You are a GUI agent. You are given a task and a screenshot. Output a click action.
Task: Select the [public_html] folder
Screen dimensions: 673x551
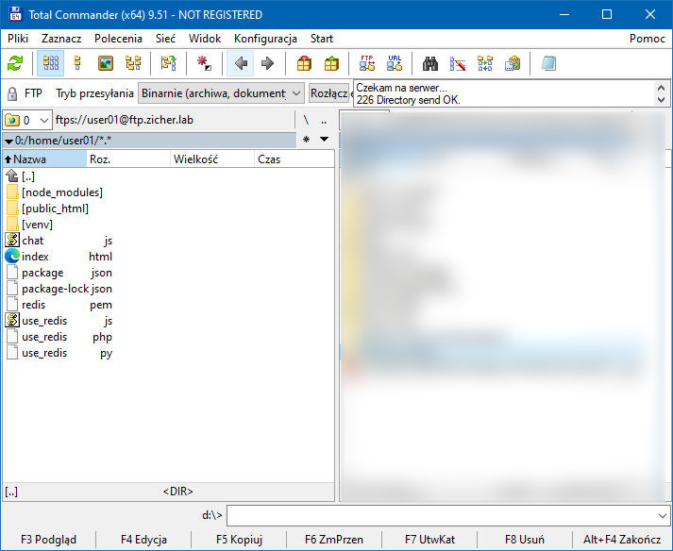tap(55, 209)
